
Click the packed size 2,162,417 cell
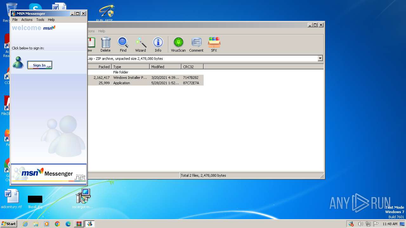coord(101,78)
